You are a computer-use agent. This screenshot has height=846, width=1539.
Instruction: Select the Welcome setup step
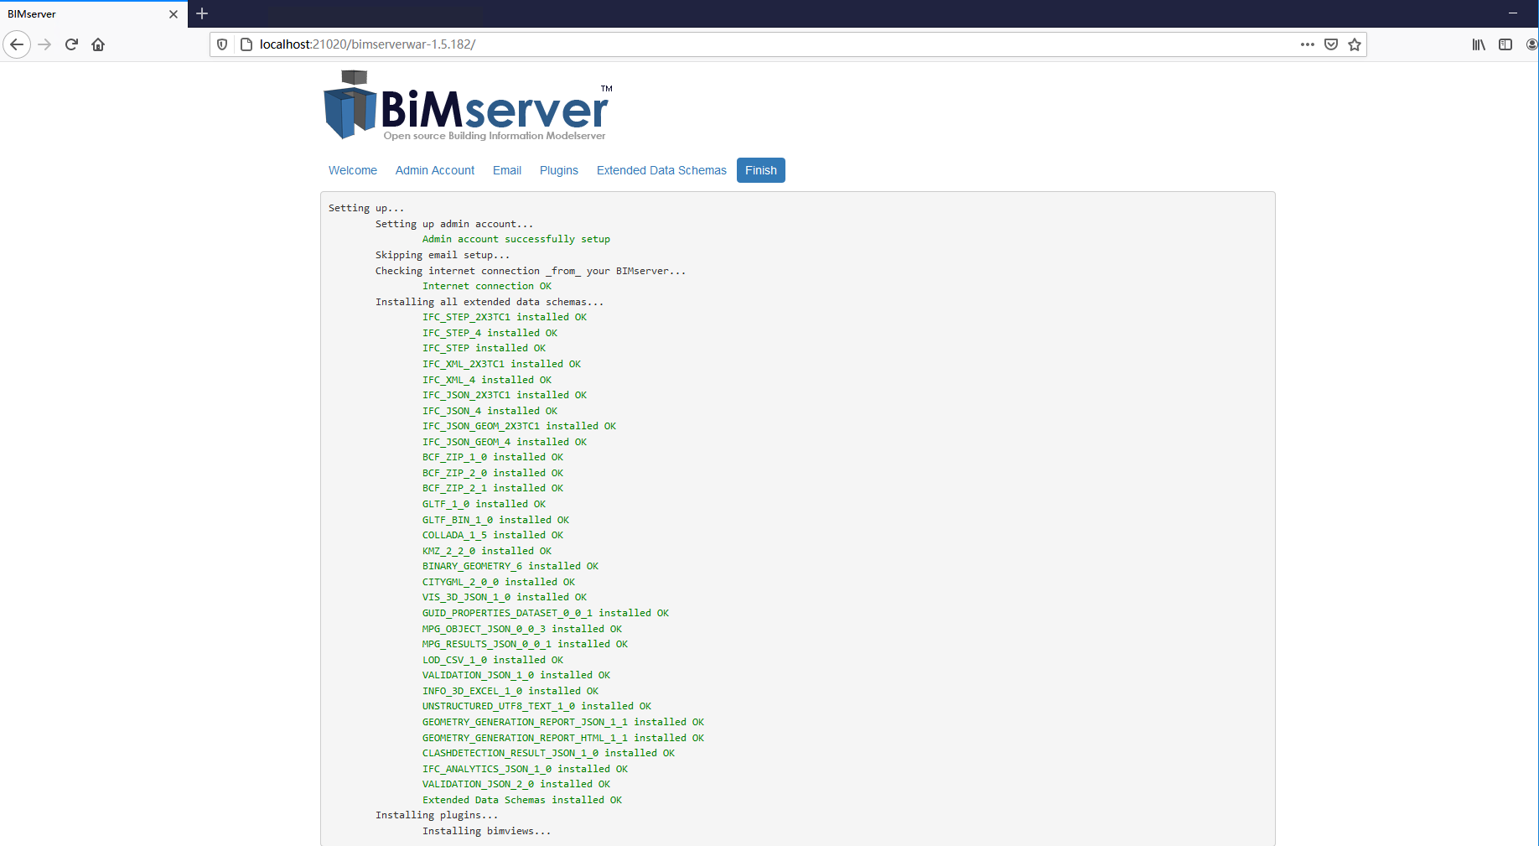click(352, 170)
